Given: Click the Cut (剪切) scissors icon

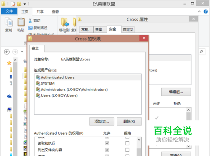Looking at the screenshot, I should point(30,21).
